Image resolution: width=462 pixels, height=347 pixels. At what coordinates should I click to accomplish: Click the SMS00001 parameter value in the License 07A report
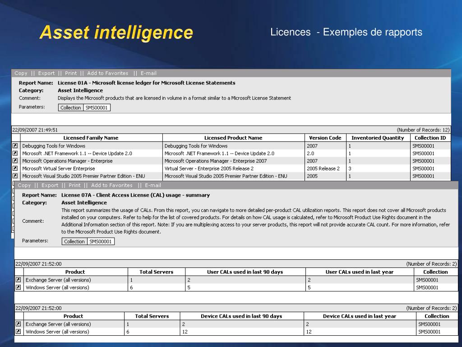point(101,241)
